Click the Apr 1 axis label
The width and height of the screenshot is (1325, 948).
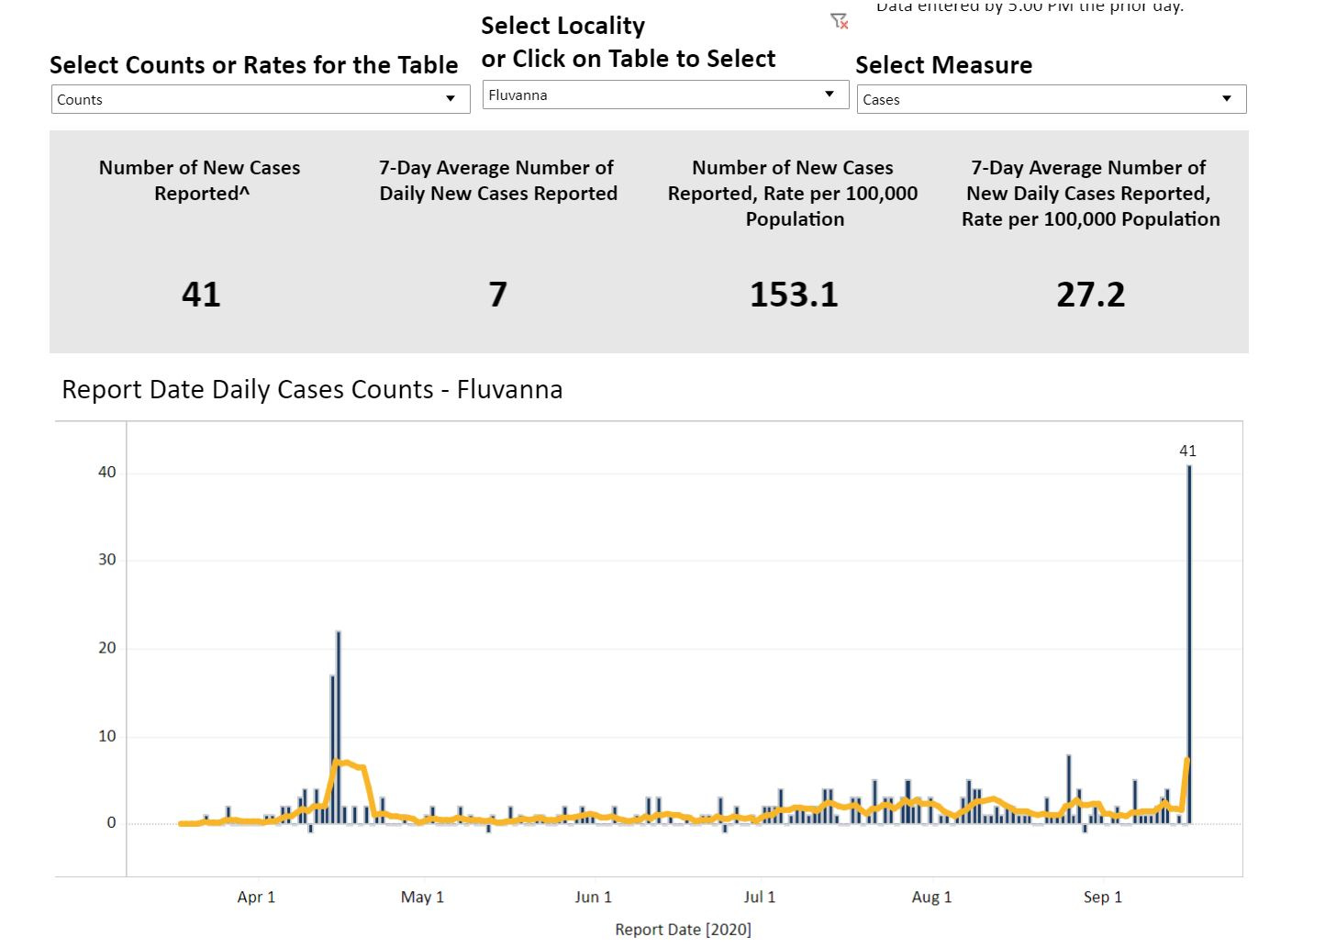pos(256,898)
